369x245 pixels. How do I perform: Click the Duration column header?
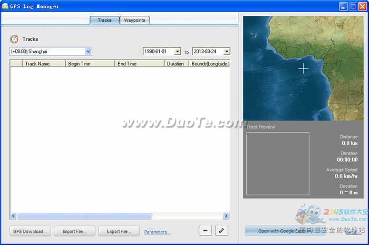pyautogui.click(x=175, y=64)
